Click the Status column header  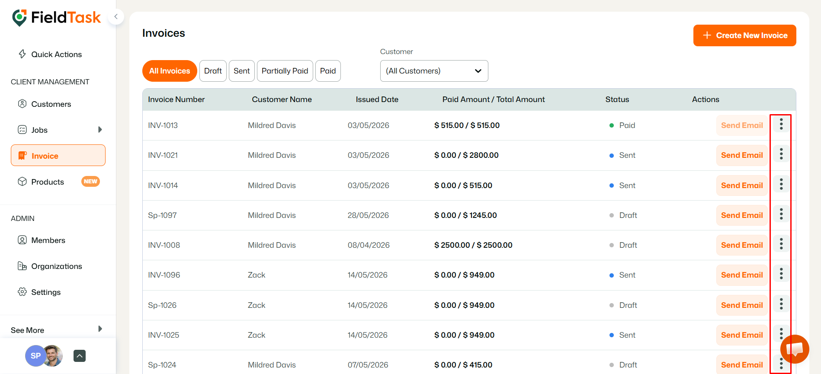coord(617,99)
